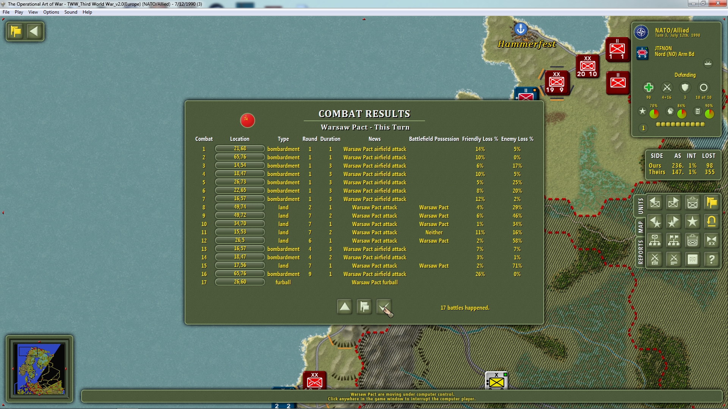Click the stack number 1 indicator
Viewport: 728px width, 409px height.
coord(643,128)
